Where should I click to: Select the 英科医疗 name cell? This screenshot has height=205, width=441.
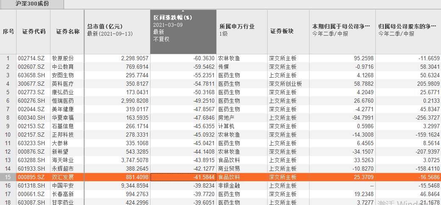tap(67, 84)
